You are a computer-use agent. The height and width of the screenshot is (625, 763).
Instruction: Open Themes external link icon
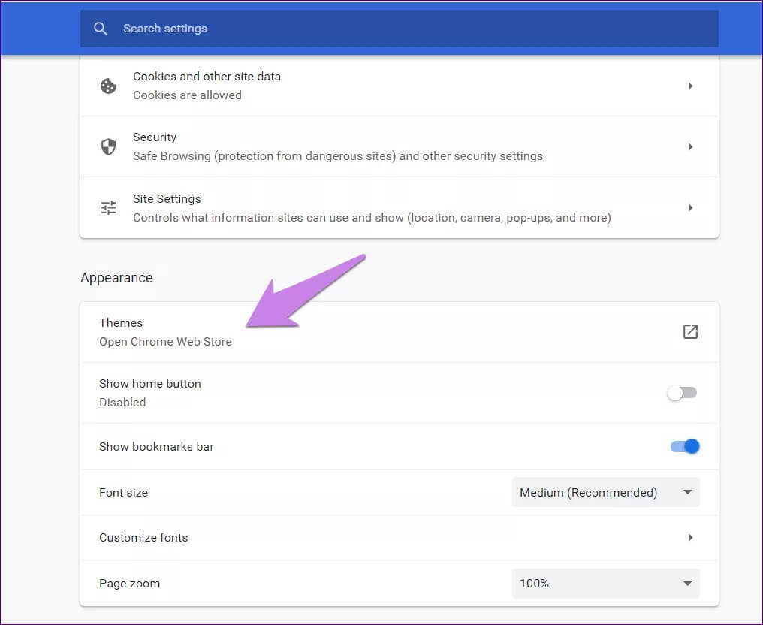point(690,331)
